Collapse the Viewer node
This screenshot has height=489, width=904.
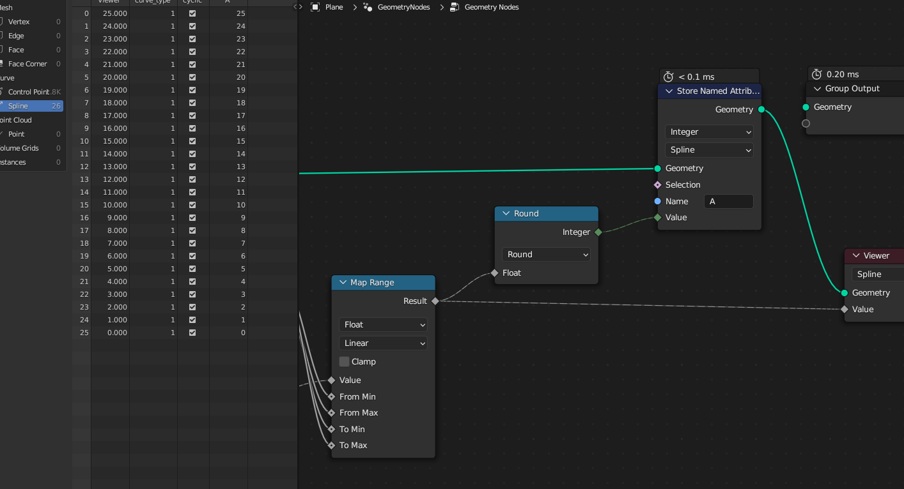click(856, 256)
